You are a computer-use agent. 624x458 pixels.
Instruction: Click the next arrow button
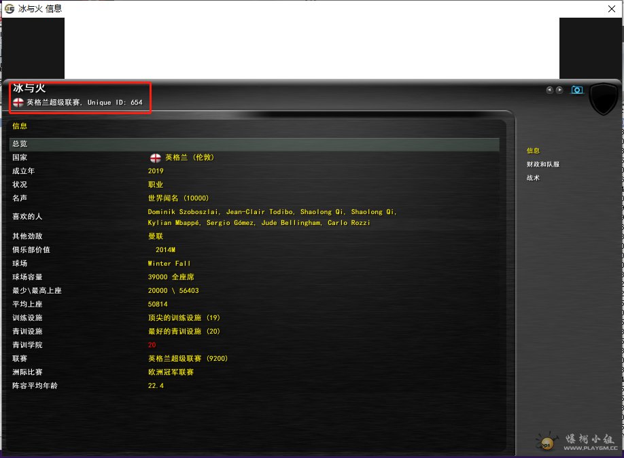[559, 90]
